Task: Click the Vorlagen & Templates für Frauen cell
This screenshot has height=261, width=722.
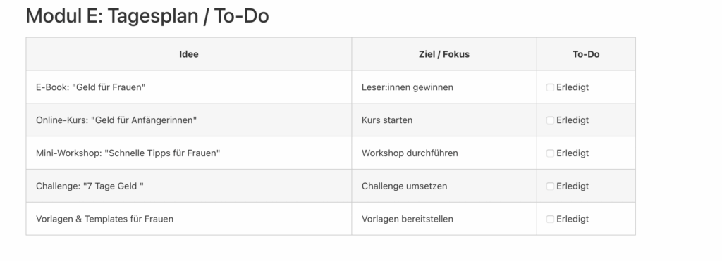Action: coord(189,219)
